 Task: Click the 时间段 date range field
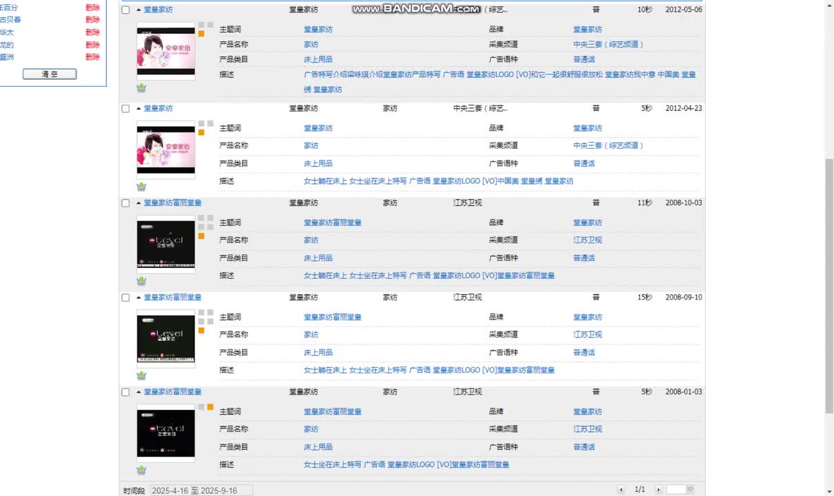201,490
